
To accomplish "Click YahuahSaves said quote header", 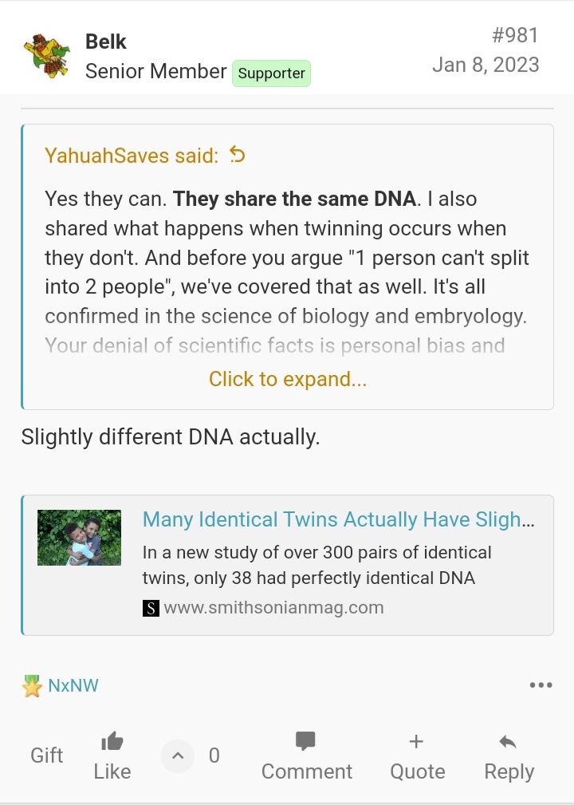I will click(132, 156).
